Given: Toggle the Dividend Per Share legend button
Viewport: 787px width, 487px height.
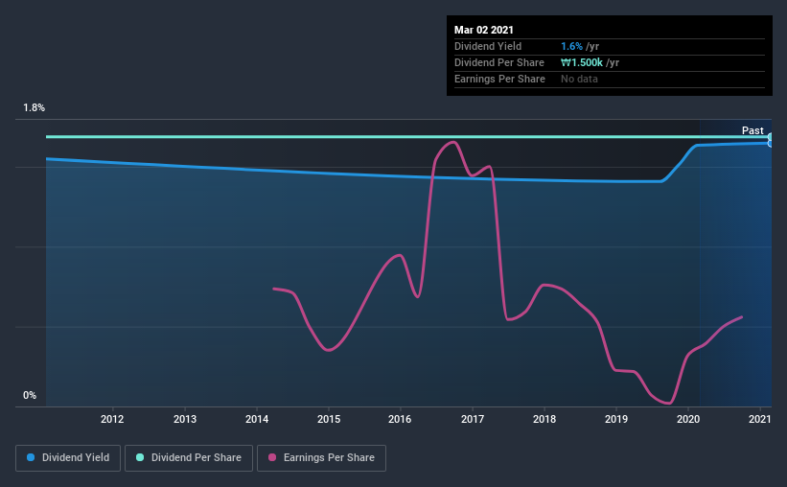Looking at the screenshot, I should pyautogui.click(x=189, y=458).
